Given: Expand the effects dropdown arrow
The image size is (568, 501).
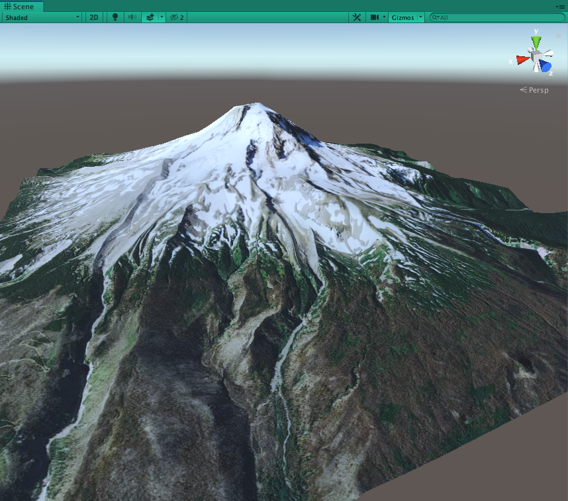Looking at the screenshot, I should [161, 17].
